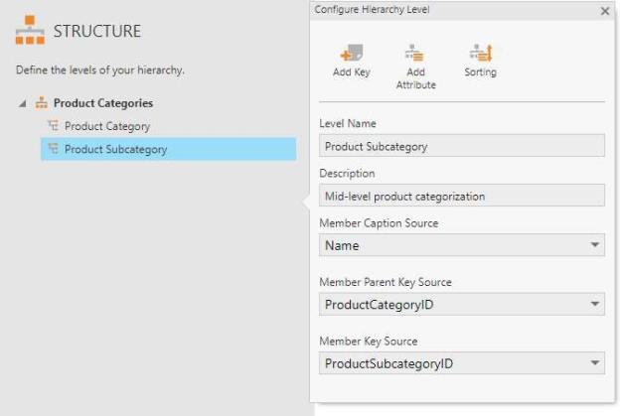Click the Sorting button label
This screenshot has width=620, height=416.
[x=480, y=72]
